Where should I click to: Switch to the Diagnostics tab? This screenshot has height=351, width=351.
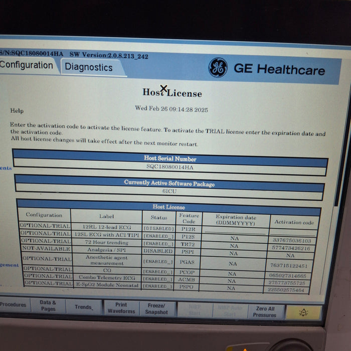point(89,67)
